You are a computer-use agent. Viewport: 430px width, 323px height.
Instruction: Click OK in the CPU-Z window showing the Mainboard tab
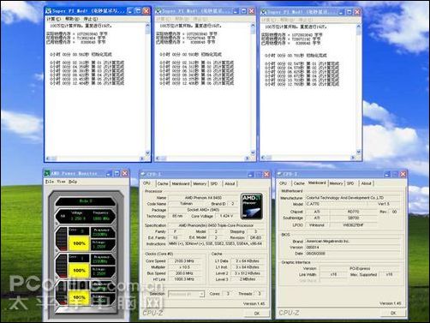pos(393,313)
